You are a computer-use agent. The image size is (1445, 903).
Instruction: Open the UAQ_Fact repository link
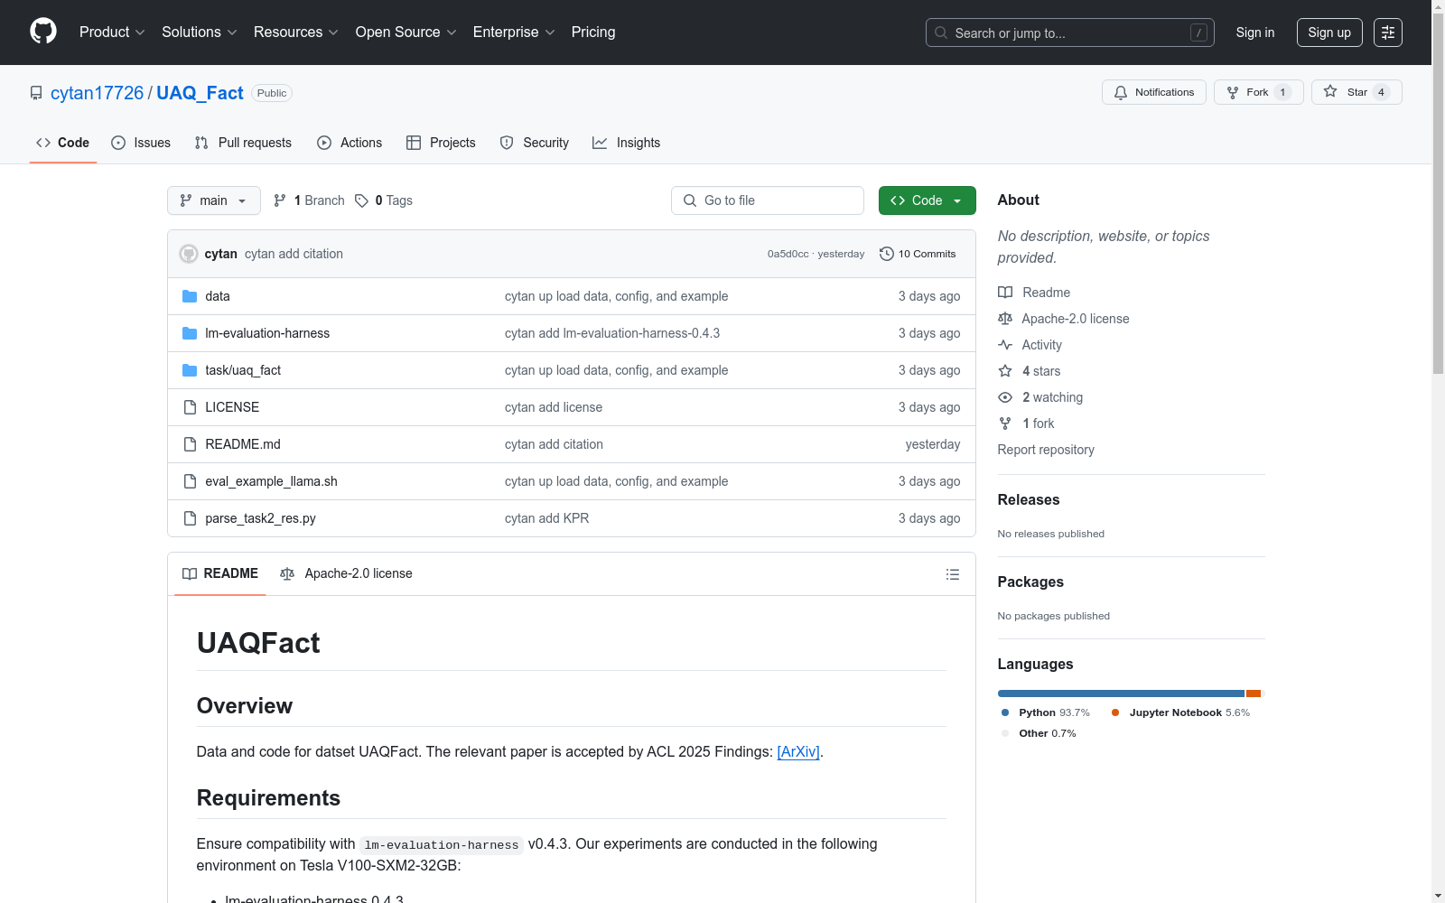200,93
